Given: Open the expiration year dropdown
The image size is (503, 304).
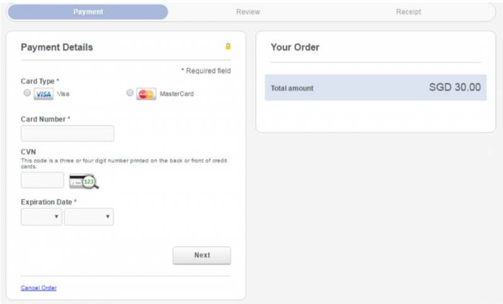Looking at the screenshot, I should [89, 217].
